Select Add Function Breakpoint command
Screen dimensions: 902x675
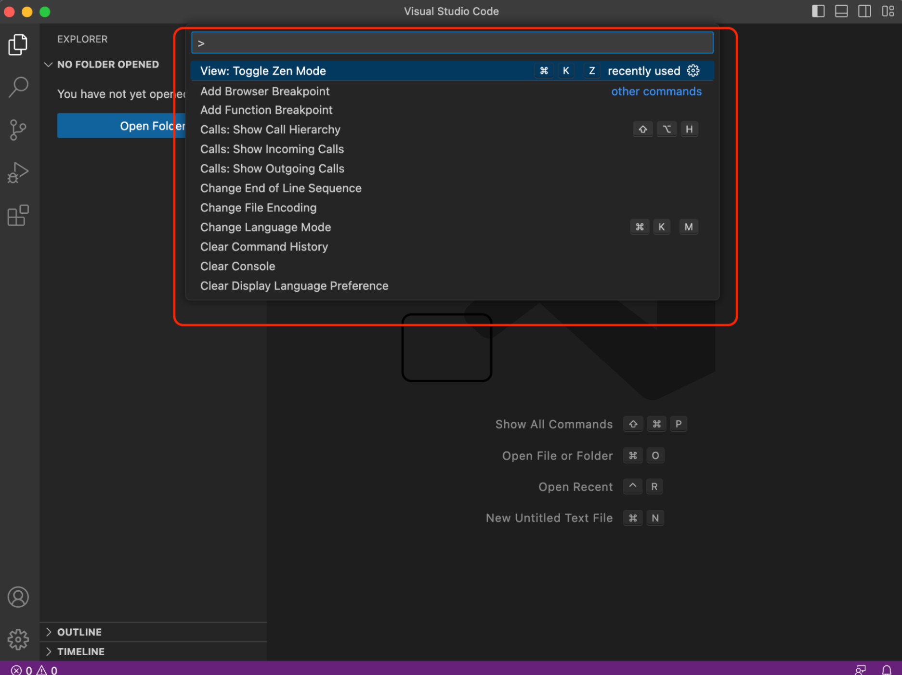(452, 110)
